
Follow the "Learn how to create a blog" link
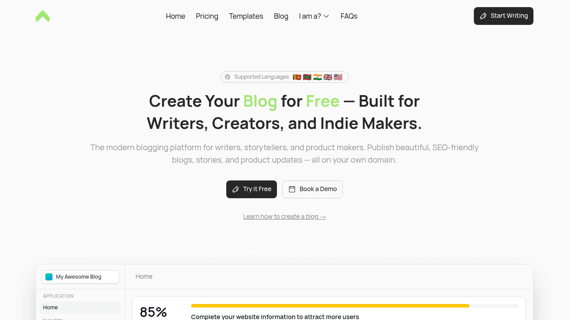click(x=284, y=216)
